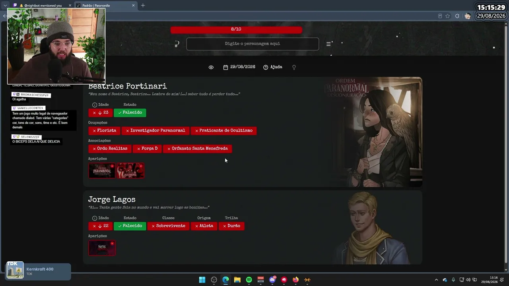Click the Beatrice Portinari name heading
This screenshot has width=509, height=286.
coord(127,87)
